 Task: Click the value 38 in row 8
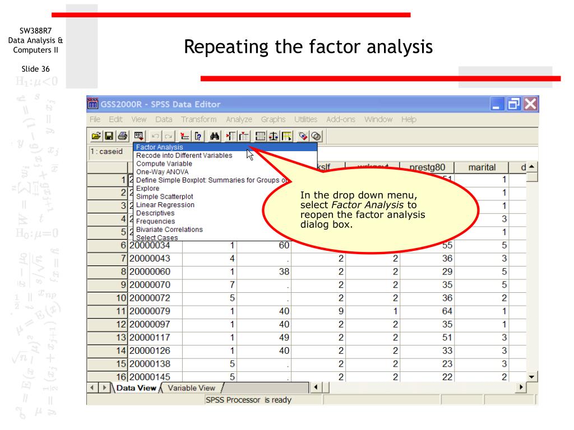pos(264,272)
